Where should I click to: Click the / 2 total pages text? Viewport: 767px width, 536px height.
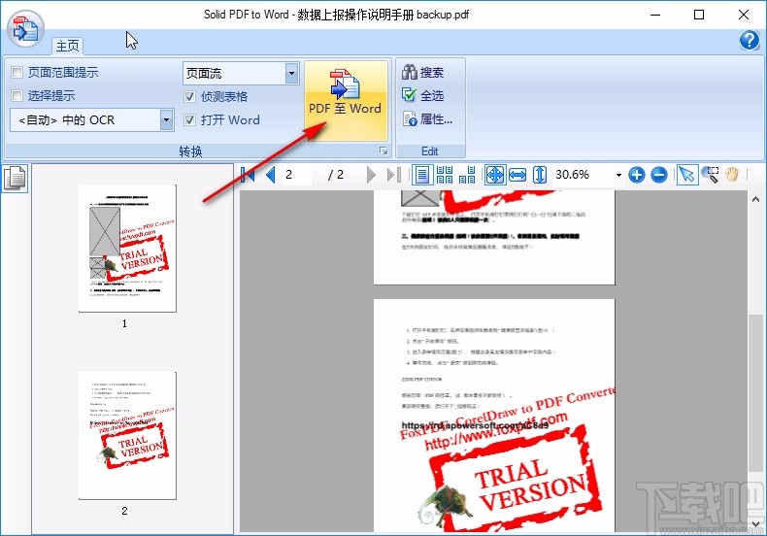336,175
